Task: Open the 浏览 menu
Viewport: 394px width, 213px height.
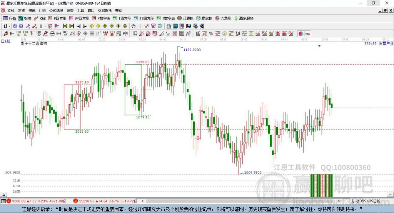Action: point(22,10)
